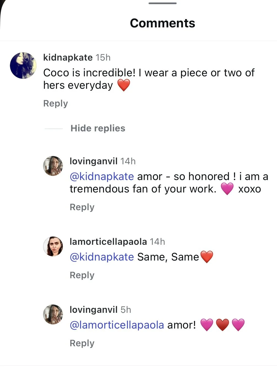Tap the drag handle above Comments
Viewport: 277px width, 367px height.
click(x=163, y=3)
